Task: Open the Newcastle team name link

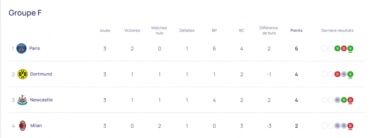Action: coord(41,100)
